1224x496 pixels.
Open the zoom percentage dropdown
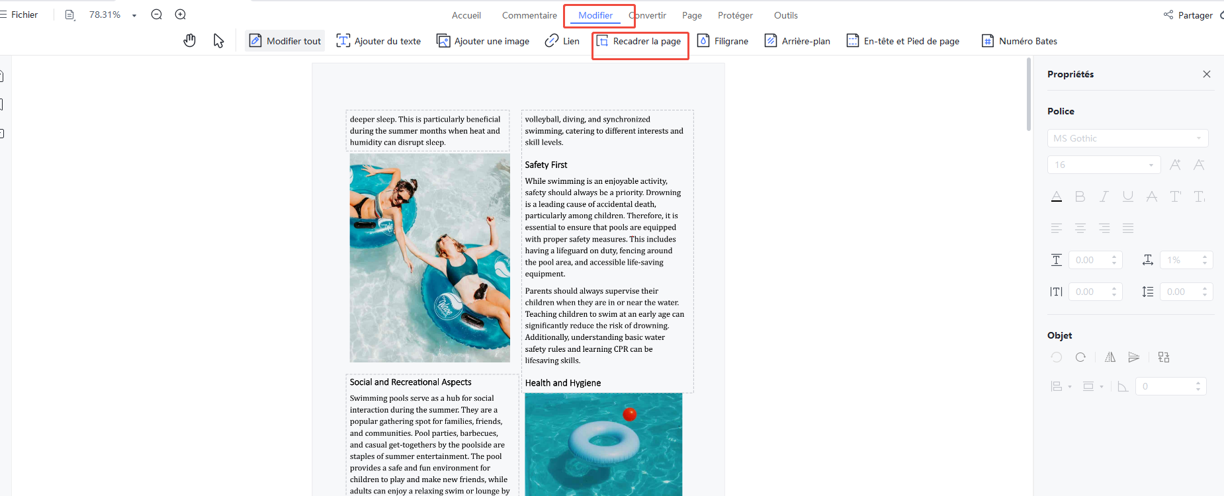[134, 15]
